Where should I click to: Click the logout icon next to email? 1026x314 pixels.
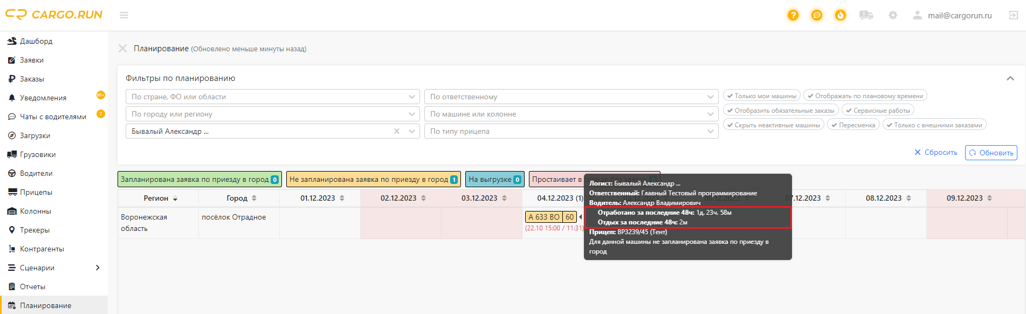tap(1014, 15)
